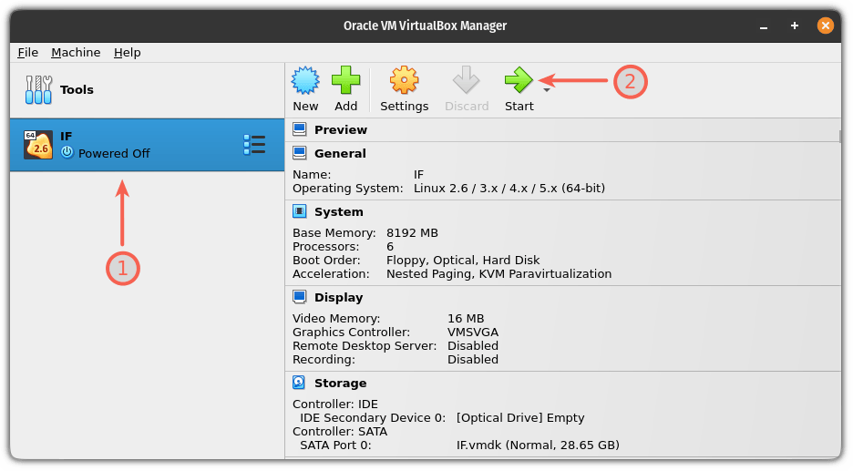Open the Start button dropdown arrow
This screenshot has width=853, height=471.
tap(546, 89)
